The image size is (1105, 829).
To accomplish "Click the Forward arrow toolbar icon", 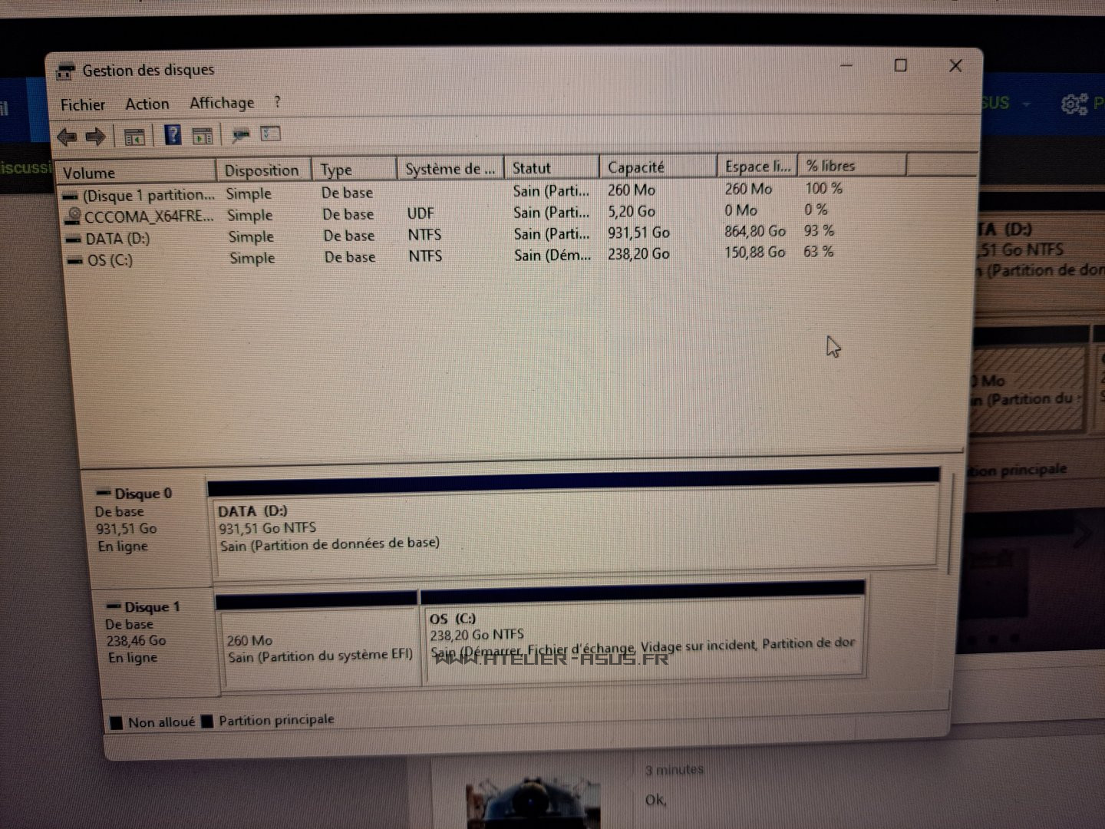I will tap(95, 137).
